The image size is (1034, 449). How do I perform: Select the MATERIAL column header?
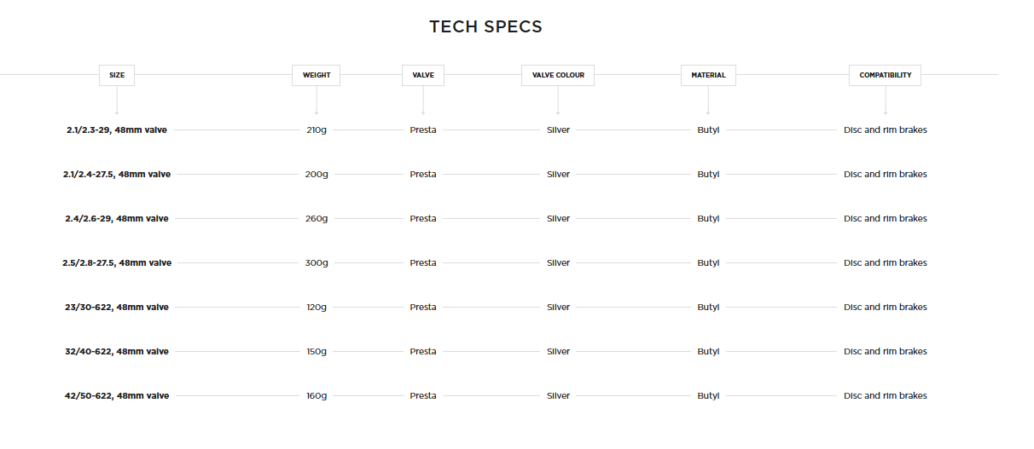point(708,75)
